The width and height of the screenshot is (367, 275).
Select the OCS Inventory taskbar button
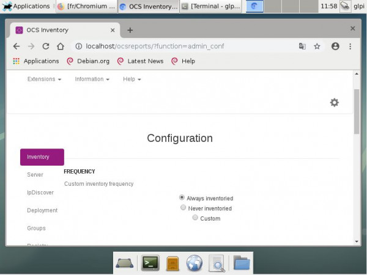click(149, 6)
